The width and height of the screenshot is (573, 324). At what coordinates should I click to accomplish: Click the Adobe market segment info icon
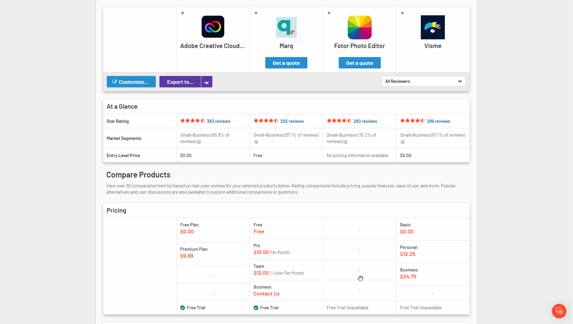coord(199,142)
